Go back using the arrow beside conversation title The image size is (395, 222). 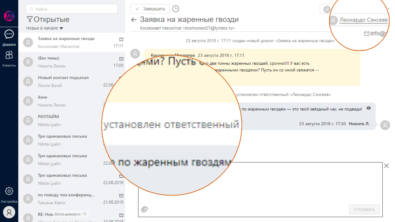click(x=134, y=20)
